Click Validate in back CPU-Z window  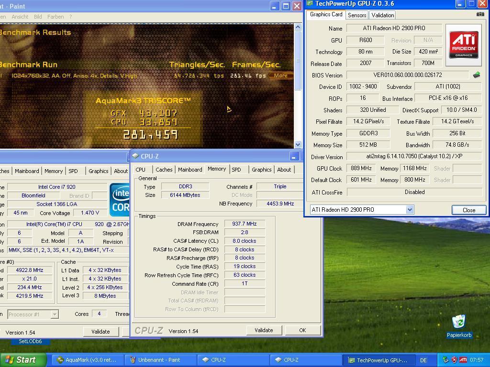tap(100, 332)
